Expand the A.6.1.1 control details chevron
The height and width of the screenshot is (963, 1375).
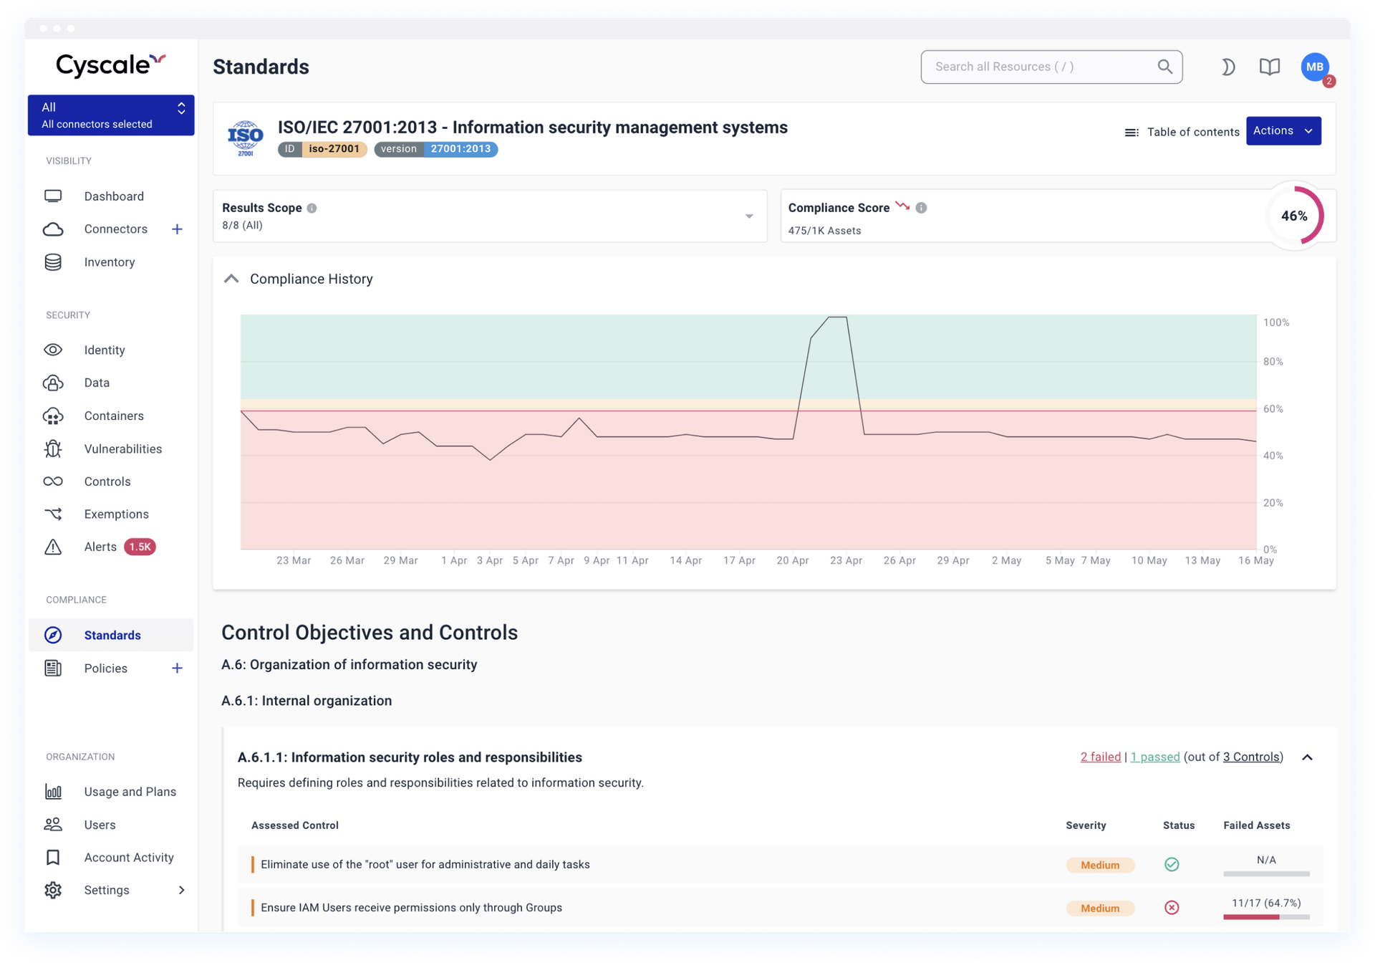1308,757
